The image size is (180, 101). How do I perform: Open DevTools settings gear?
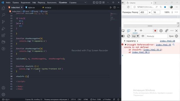pos(161,31)
